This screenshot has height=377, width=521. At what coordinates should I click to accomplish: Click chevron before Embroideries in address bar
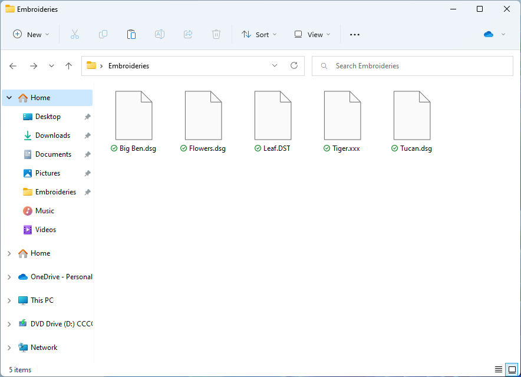coord(101,66)
